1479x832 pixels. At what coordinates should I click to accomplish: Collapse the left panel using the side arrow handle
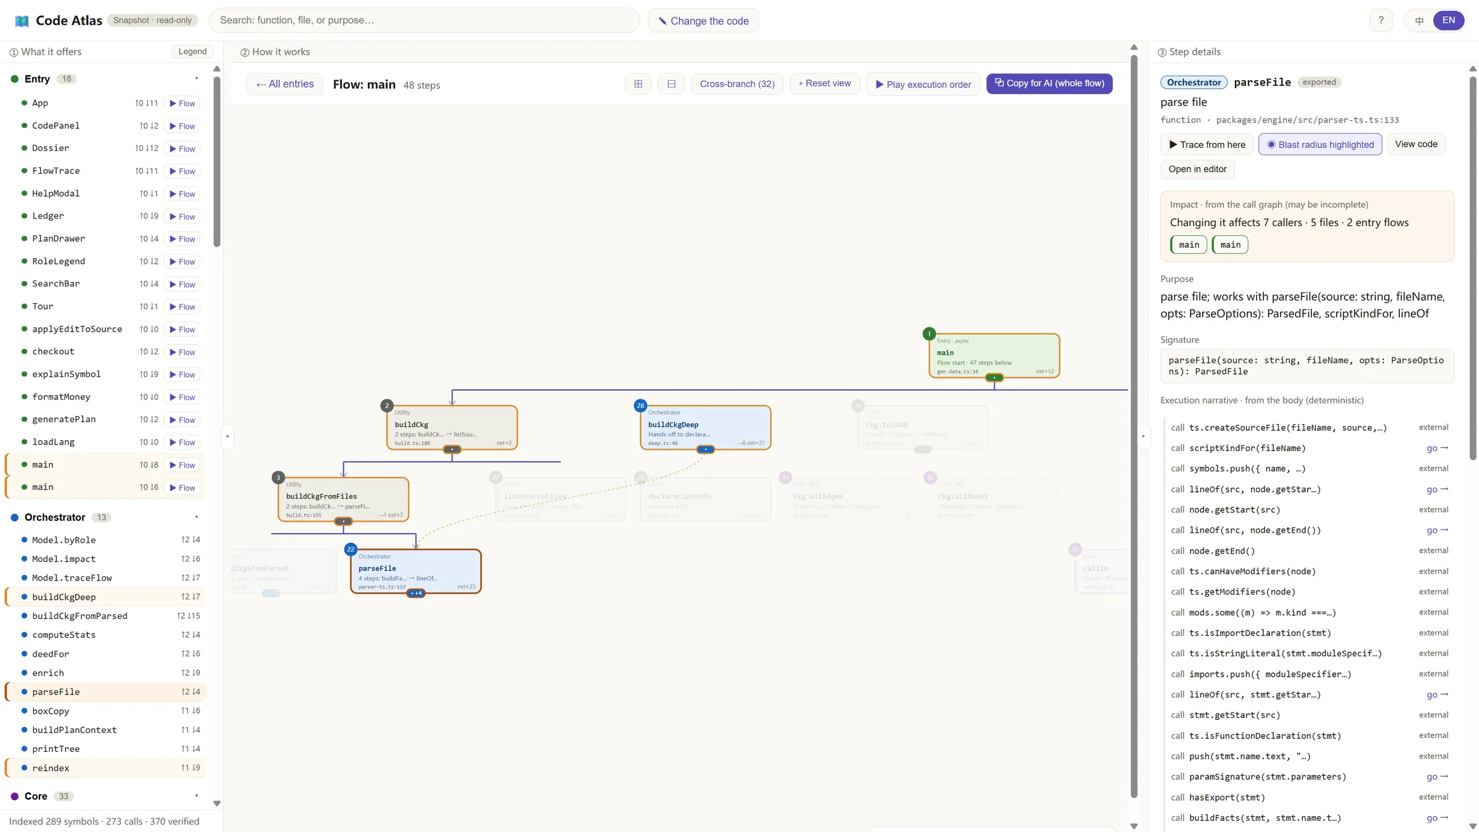(227, 436)
